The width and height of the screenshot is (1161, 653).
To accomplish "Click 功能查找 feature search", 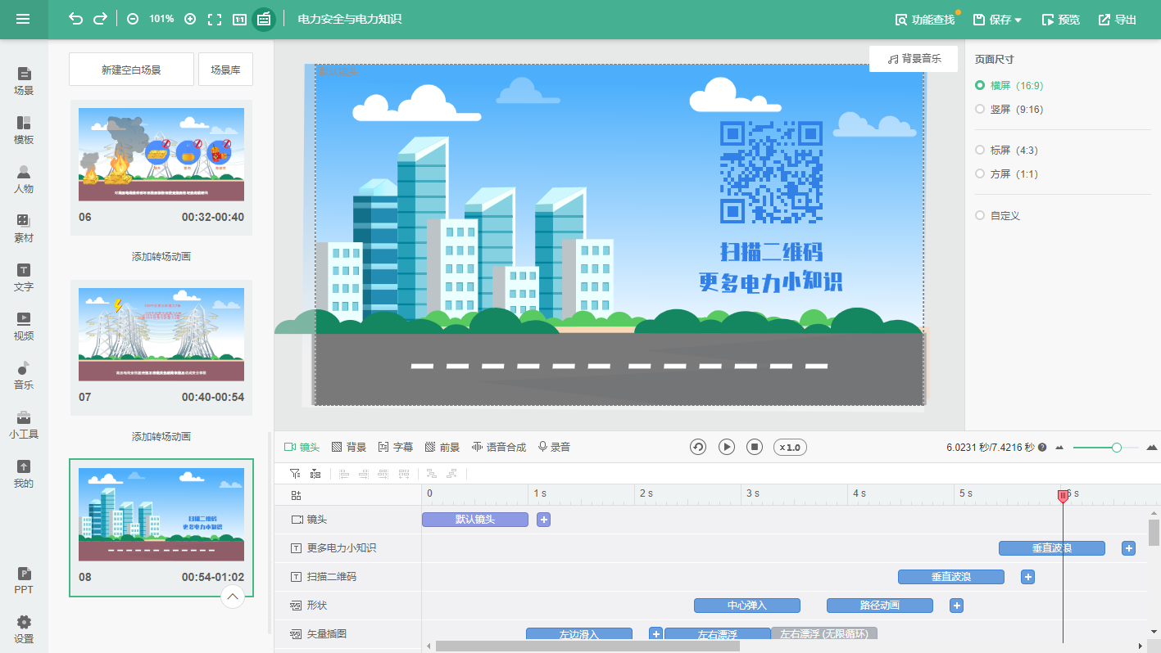I will [925, 20].
